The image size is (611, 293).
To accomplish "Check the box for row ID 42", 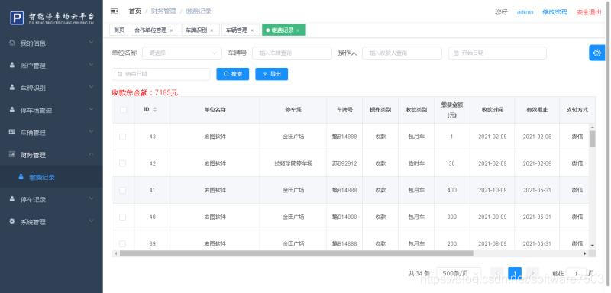I will pos(122,163).
